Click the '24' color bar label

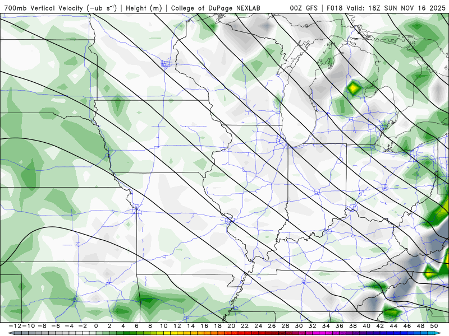tap(258, 326)
